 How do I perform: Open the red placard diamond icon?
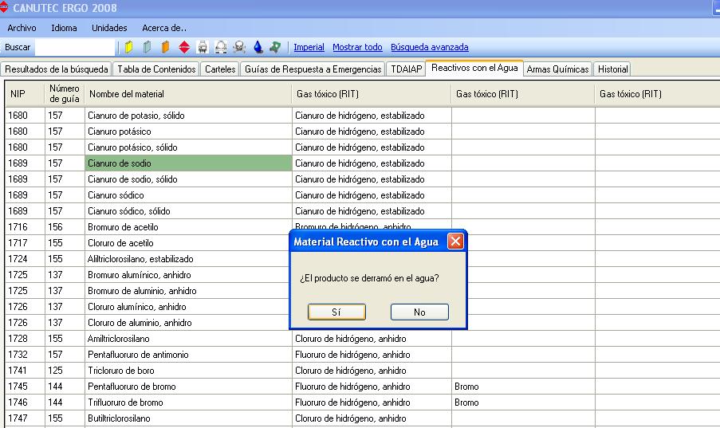[184, 47]
